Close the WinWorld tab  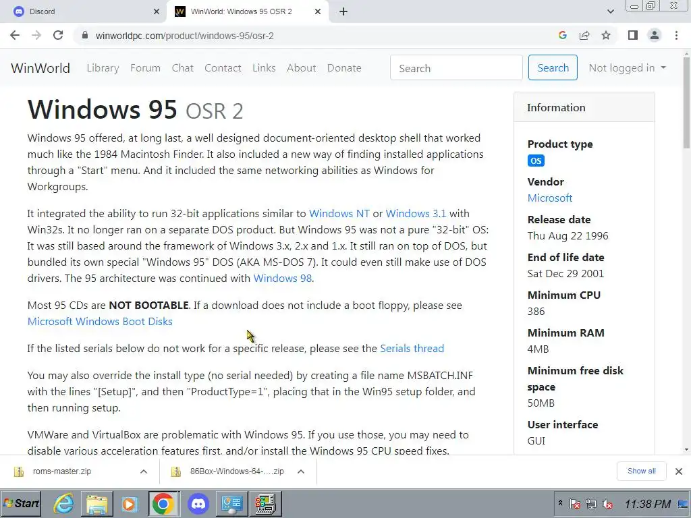[x=318, y=11]
